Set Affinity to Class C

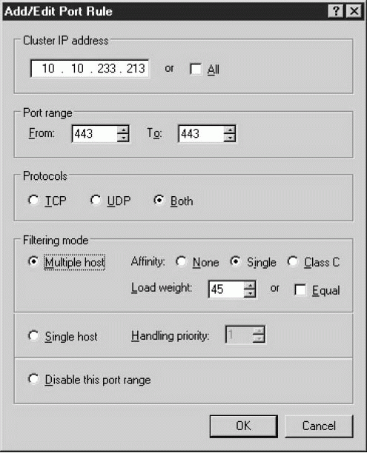tap(293, 261)
